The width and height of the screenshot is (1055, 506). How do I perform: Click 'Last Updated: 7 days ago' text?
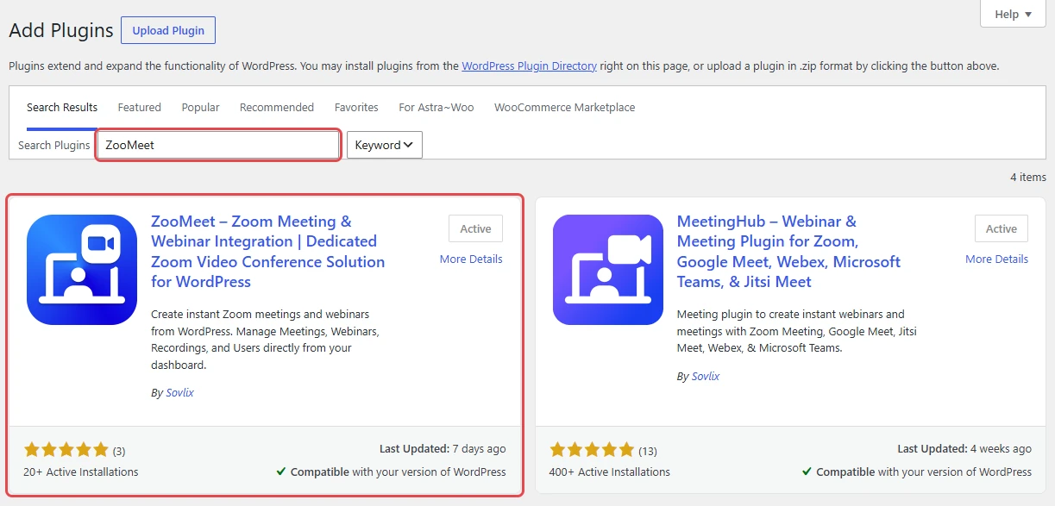443,449
